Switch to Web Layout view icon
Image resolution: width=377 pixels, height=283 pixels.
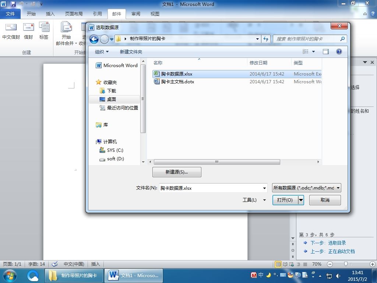tap(292, 264)
